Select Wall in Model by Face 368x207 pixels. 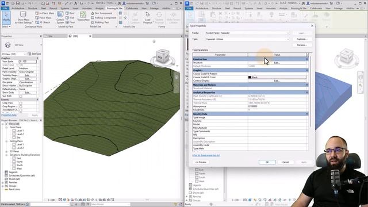pos(70,18)
